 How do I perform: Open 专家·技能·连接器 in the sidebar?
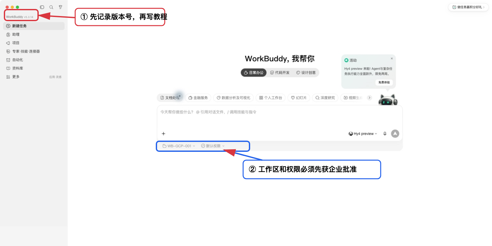click(34, 51)
